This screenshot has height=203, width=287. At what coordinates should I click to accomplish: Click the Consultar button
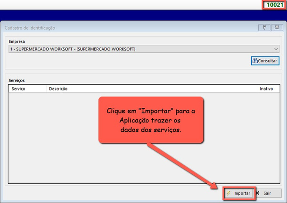click(x=266, y=61)
